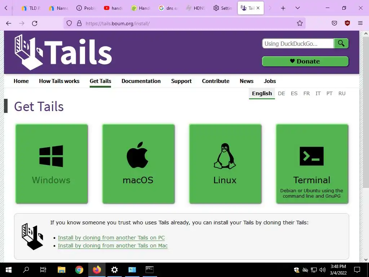369x277 pixels.
Task: Click the volume speaker tray icon
Action: 323,270
